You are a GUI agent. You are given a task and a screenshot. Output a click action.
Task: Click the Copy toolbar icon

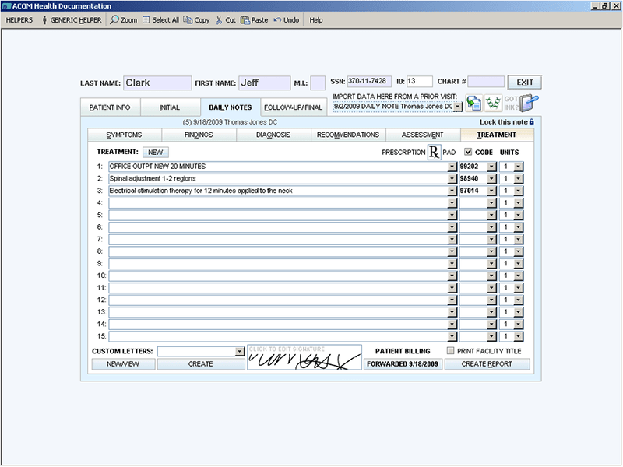pyautogui.click(x=188, y=20)
